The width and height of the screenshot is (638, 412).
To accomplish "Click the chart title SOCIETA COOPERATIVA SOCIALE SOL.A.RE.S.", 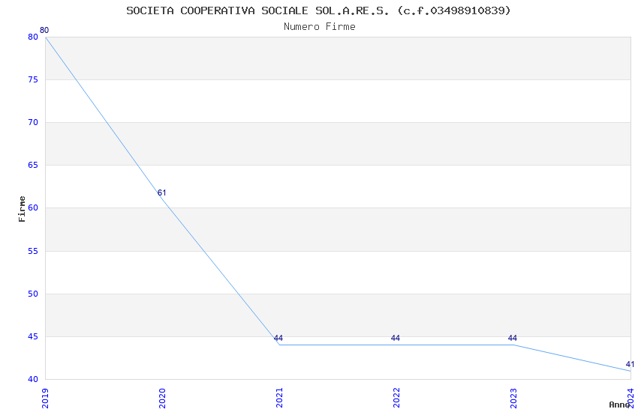I will pos(318,10).
